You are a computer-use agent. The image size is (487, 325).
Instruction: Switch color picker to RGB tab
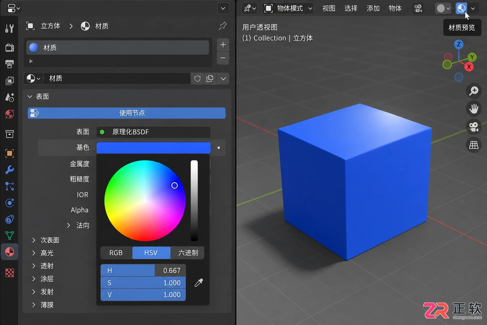pos(116,253)
